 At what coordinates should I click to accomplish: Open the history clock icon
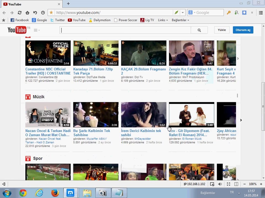click(x=43, y=13)
